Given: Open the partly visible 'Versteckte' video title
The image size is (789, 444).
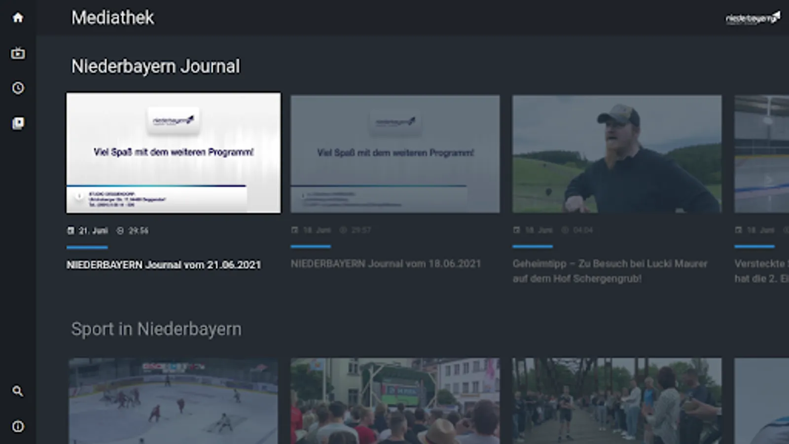Looking at the screenshot, I should [x=761, y=271].
